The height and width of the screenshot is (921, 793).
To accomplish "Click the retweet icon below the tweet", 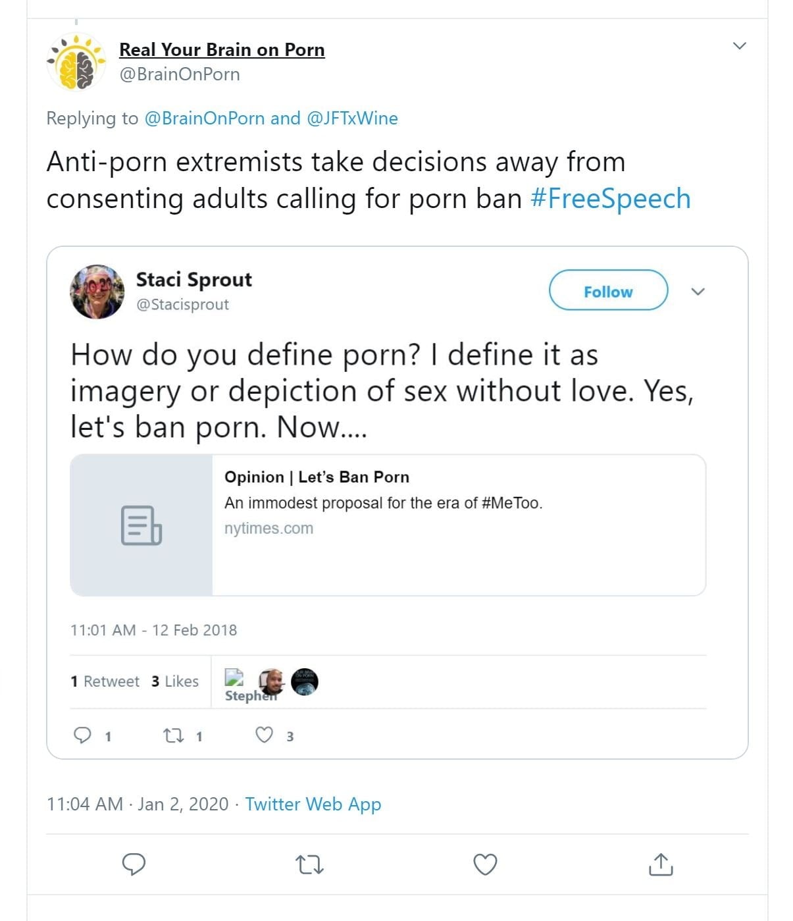I will coord(309,864).
